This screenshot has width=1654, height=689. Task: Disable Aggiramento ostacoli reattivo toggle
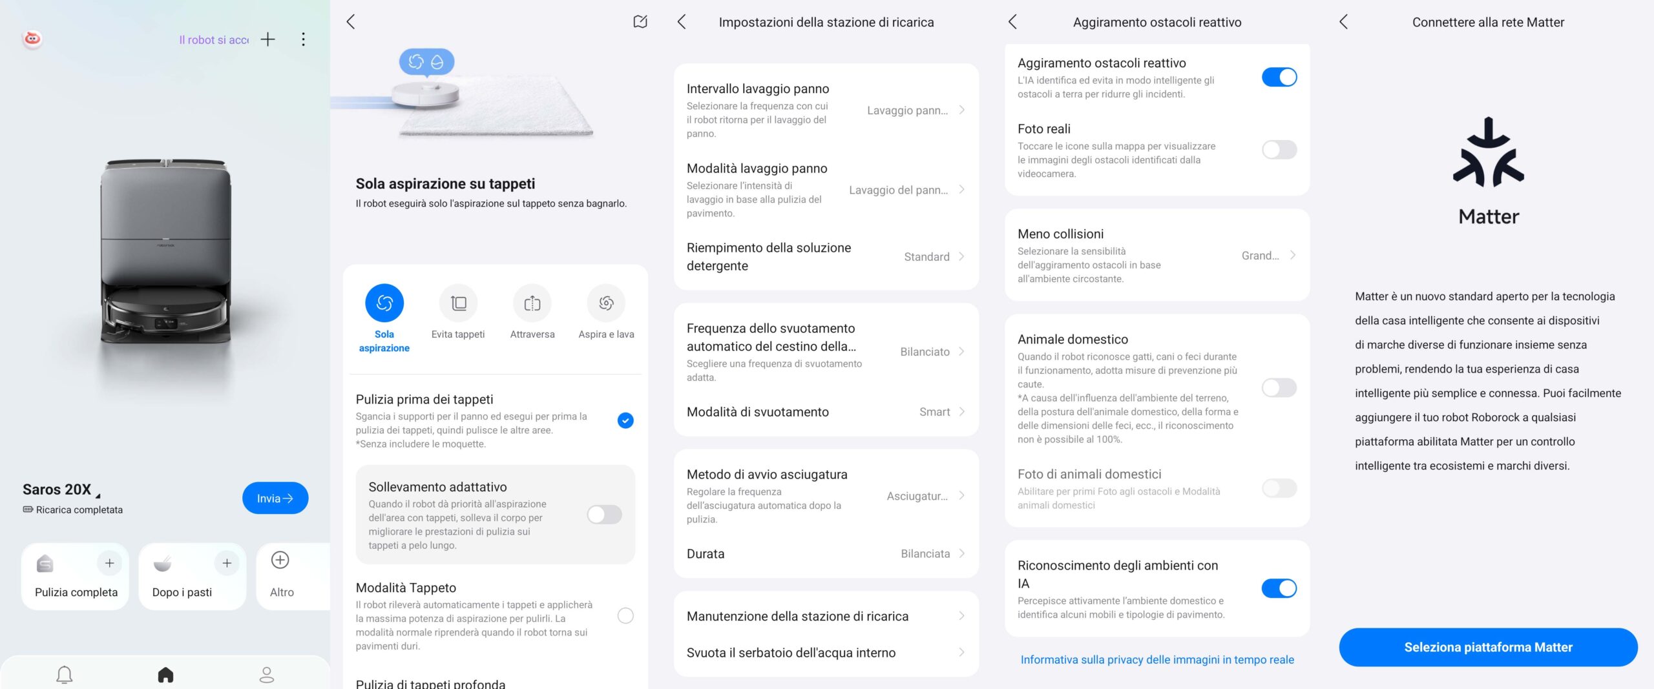pos(1279,77)
